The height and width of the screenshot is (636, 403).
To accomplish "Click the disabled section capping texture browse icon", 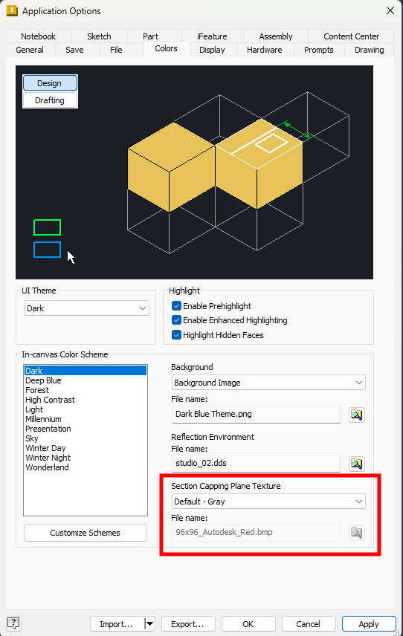I will pyautogui.click(x=357, y=533).
